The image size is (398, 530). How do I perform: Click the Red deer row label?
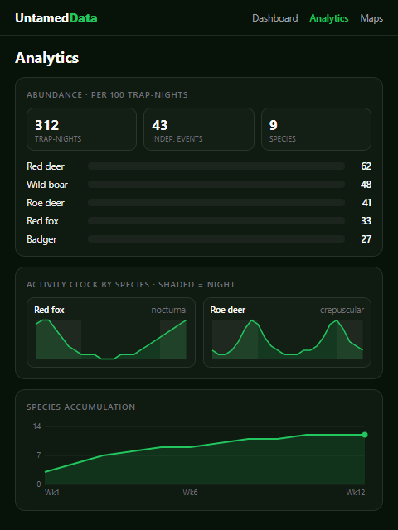tap(46, 166)
